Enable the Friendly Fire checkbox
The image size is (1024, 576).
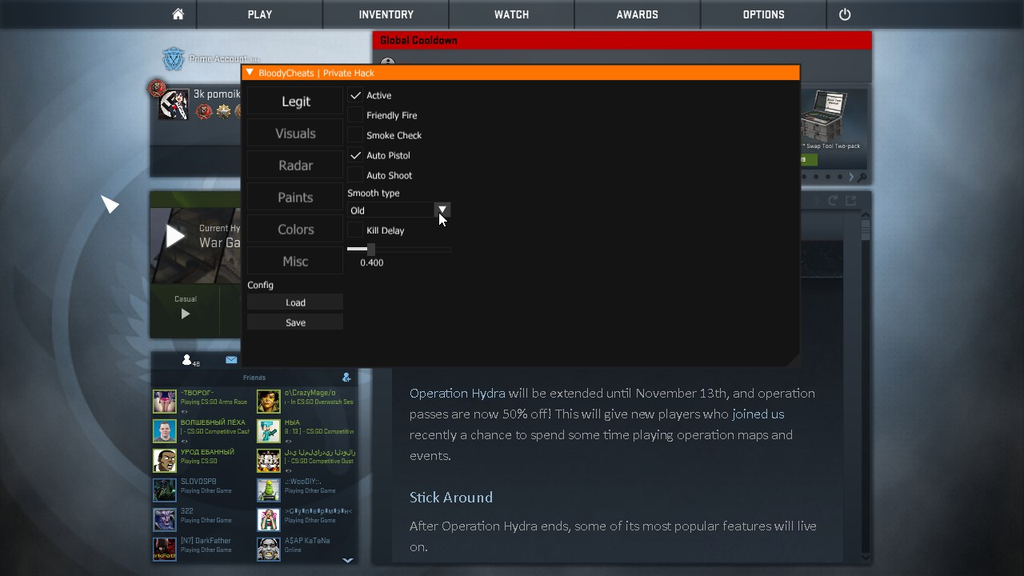tap(355, 115)
